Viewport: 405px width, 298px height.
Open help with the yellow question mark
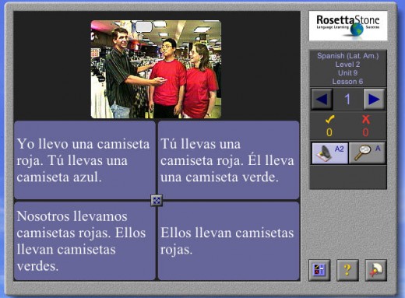(347, 270)
